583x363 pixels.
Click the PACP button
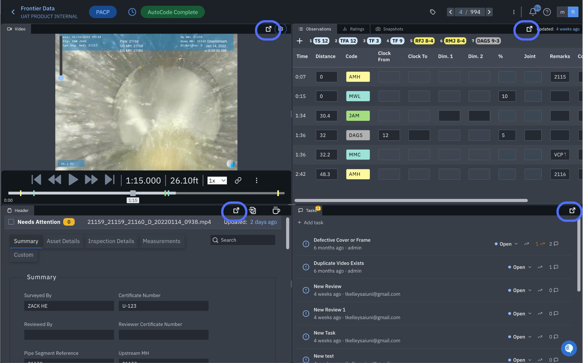(x=102, y=12)
